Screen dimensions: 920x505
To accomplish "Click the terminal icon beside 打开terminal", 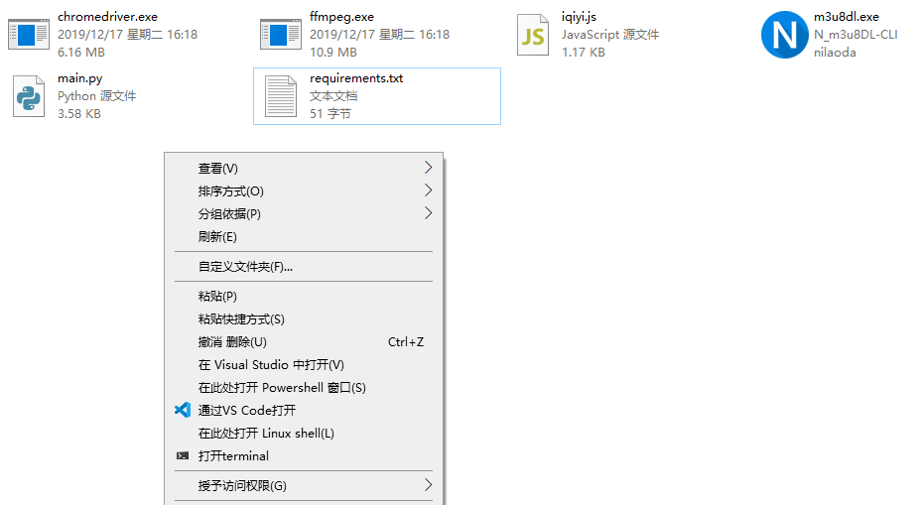I will click(183, 455).
